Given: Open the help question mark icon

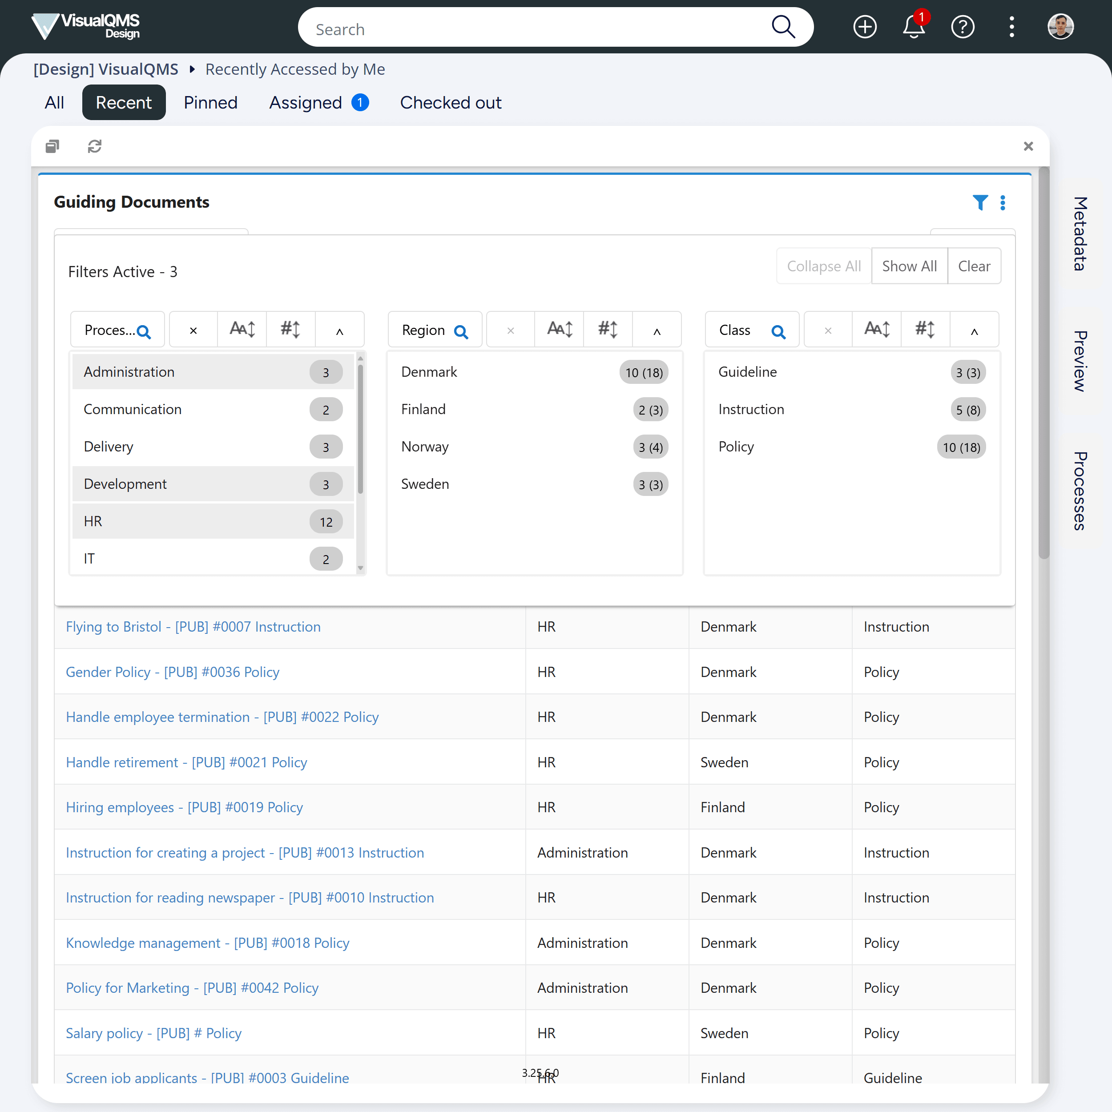Looking at the screenshot, I should 963,27.
